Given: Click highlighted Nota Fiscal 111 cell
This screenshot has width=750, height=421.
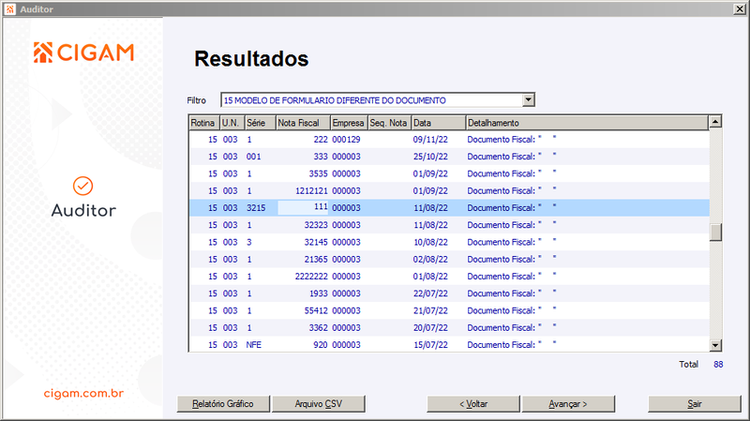Looking at the screenshot, I should coord(303,207).
